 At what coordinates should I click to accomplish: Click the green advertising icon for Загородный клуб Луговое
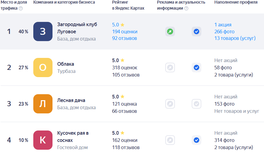tap(170, 31)
